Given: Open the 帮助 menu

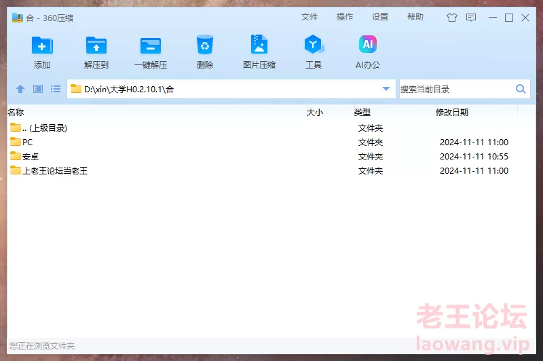Looking at the screenshot, I should pyautogui.click(x=415, y=17).
